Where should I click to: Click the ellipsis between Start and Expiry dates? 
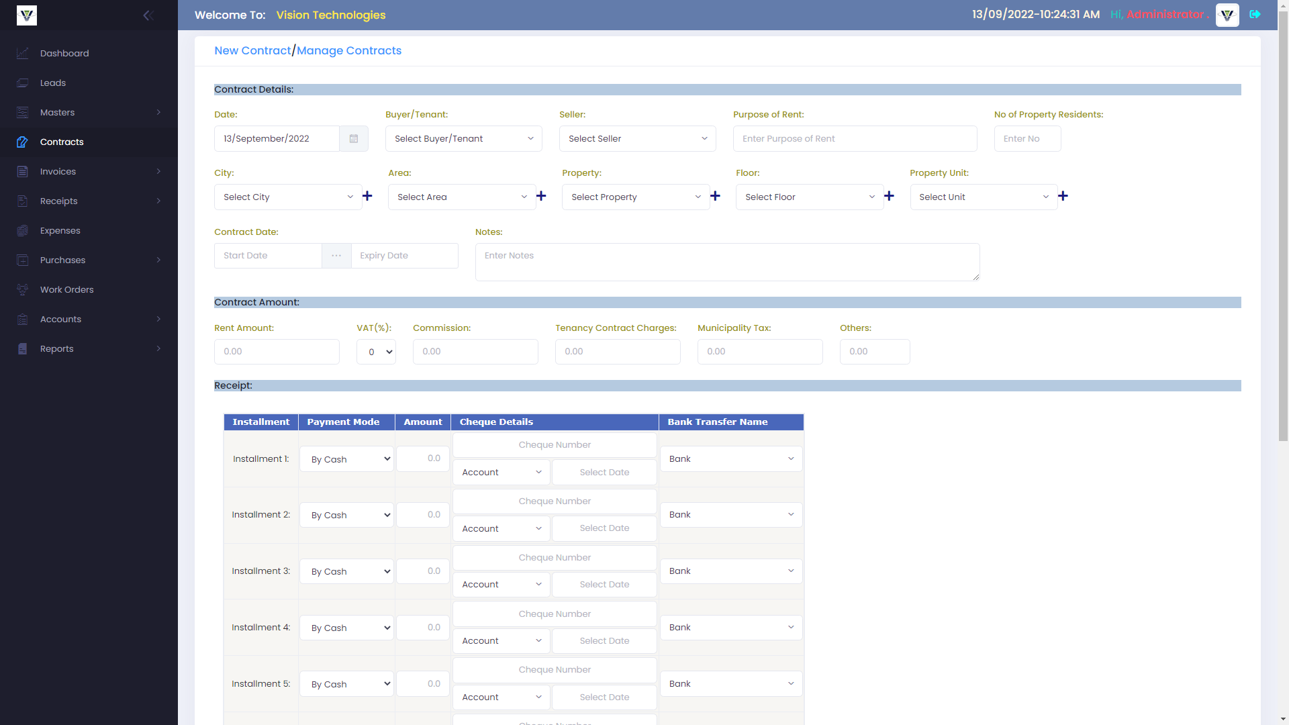point(336,255)
